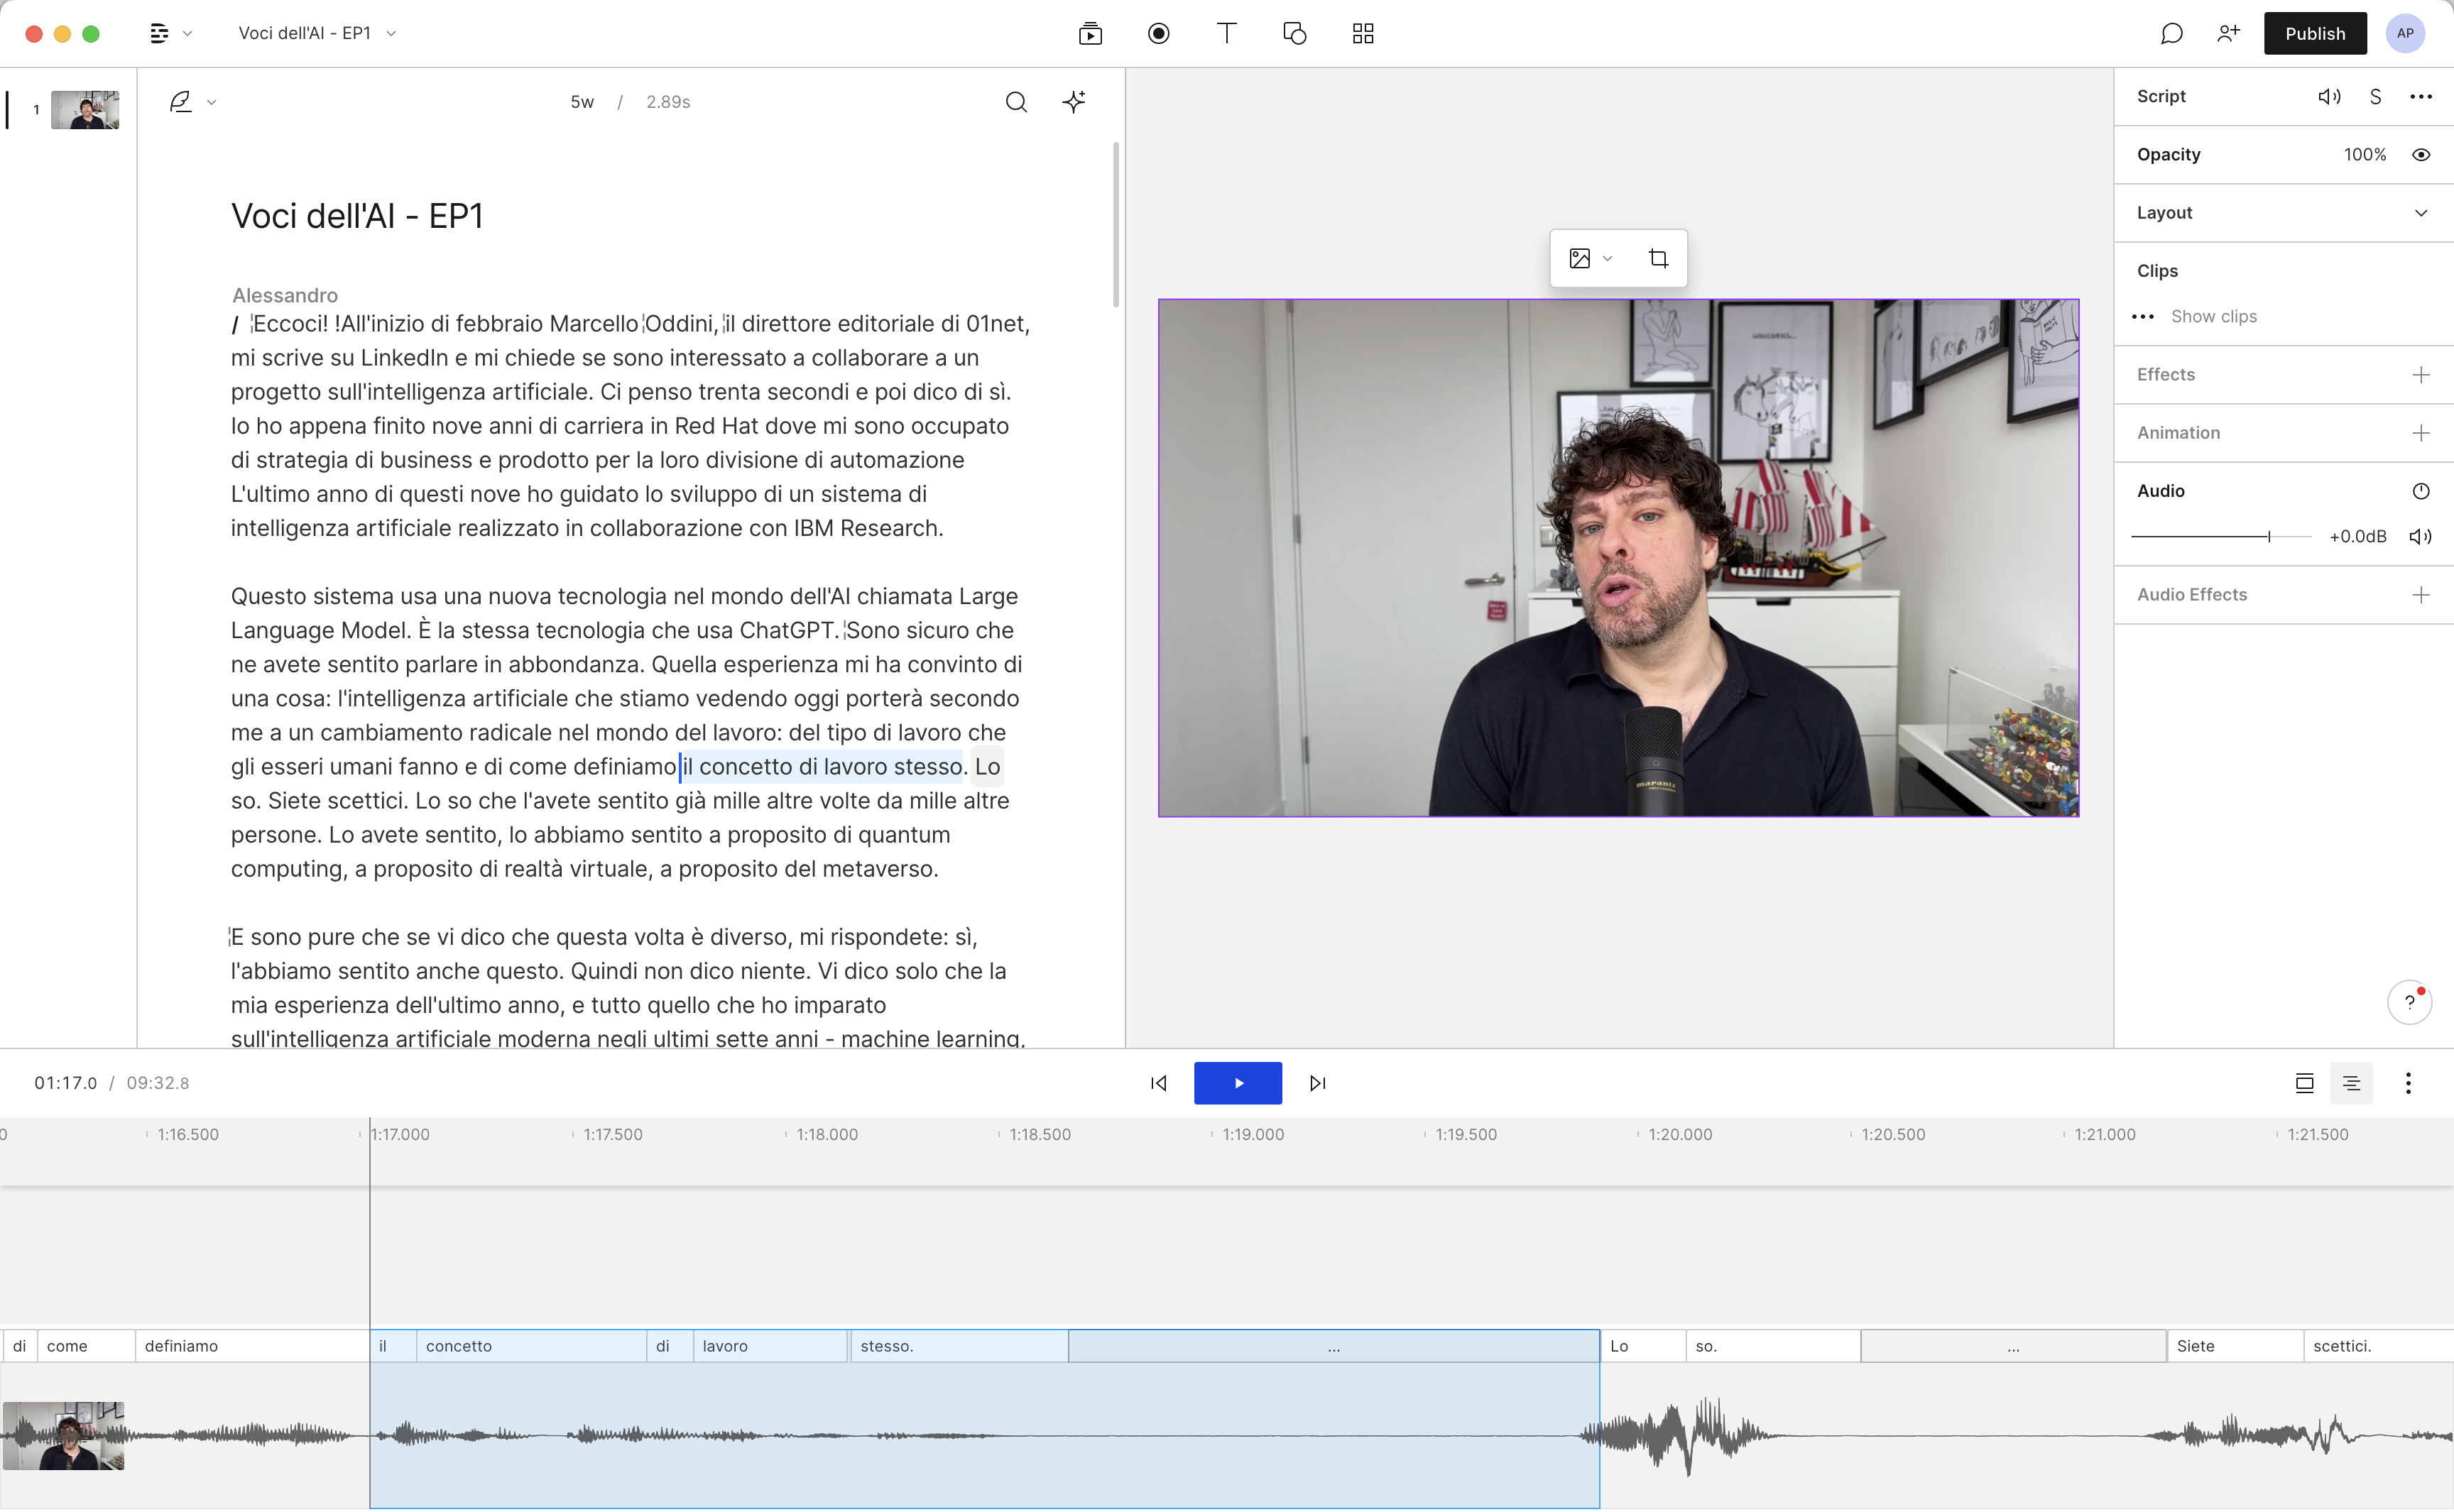This screenshot has height=1512, width=2454.
Task: Click the Publish button
Action: pyautogui.click(x=2314, y=34)
